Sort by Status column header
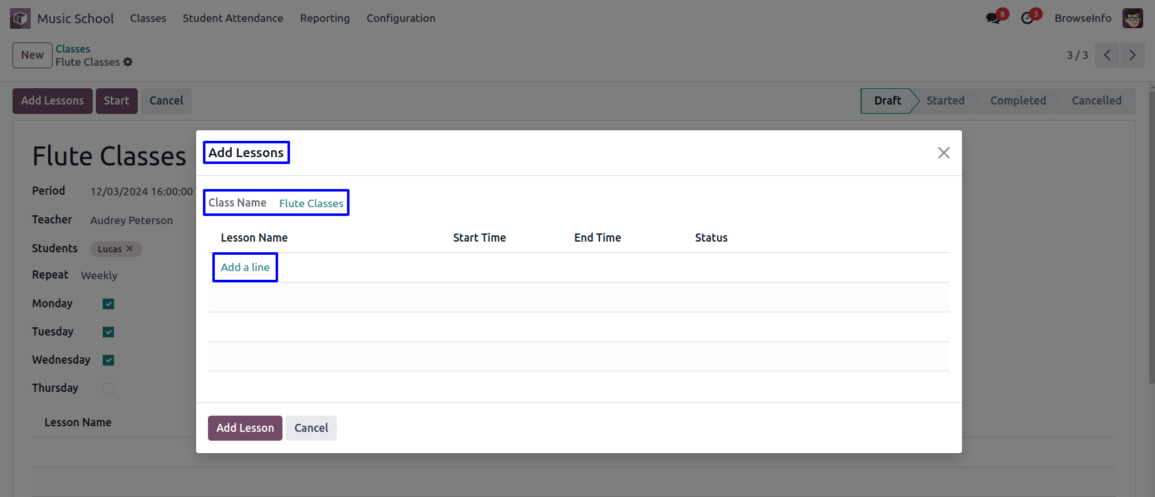Viewport: 1155px width, 497px height. point(711,238)
